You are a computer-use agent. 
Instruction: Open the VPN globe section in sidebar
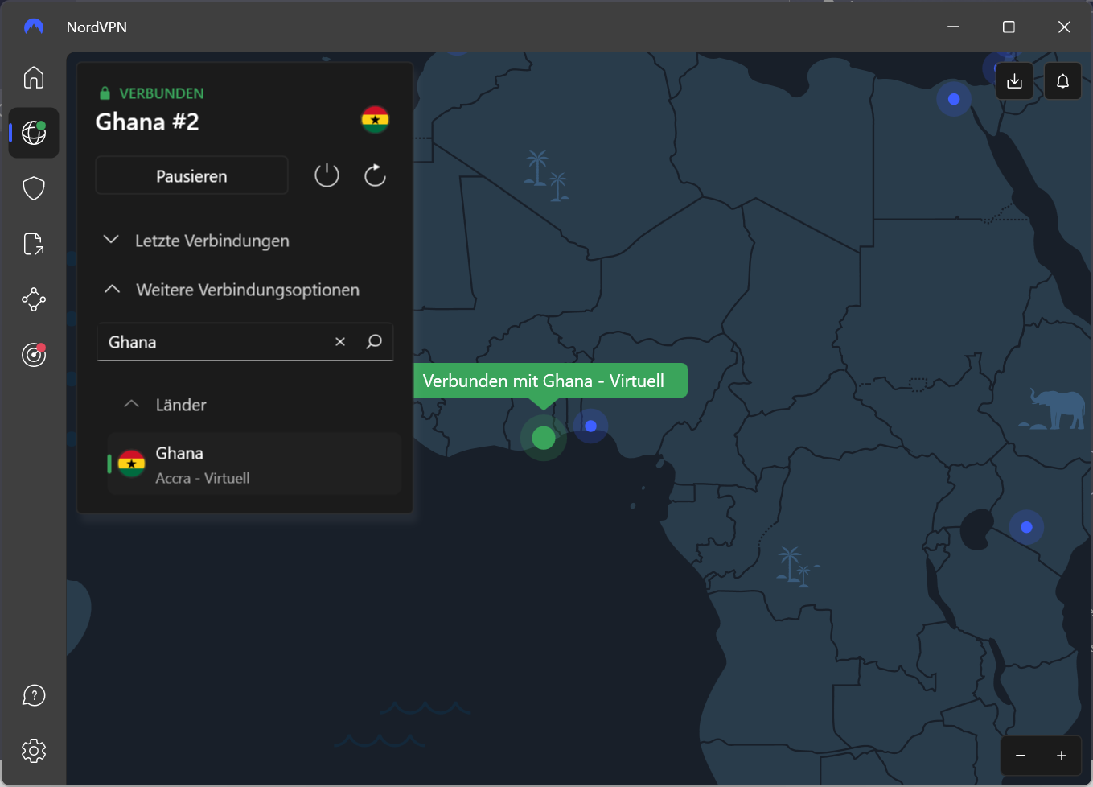(x=34, y=133)
